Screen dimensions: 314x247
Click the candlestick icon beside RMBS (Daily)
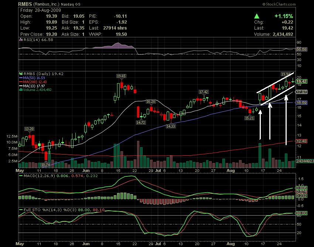point(21,74)
